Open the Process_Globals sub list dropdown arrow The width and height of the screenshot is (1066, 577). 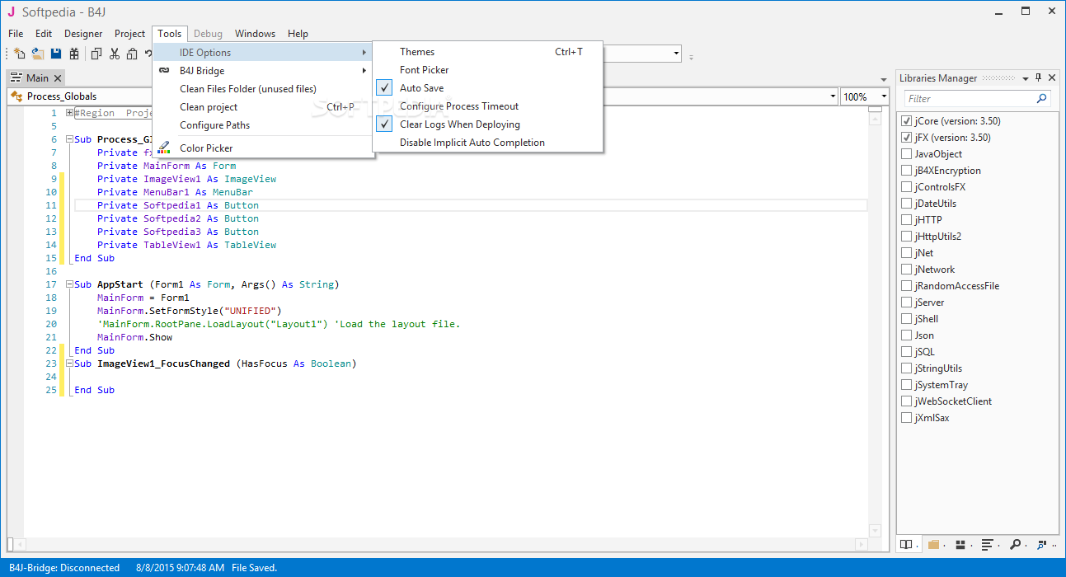click(833, 96)
